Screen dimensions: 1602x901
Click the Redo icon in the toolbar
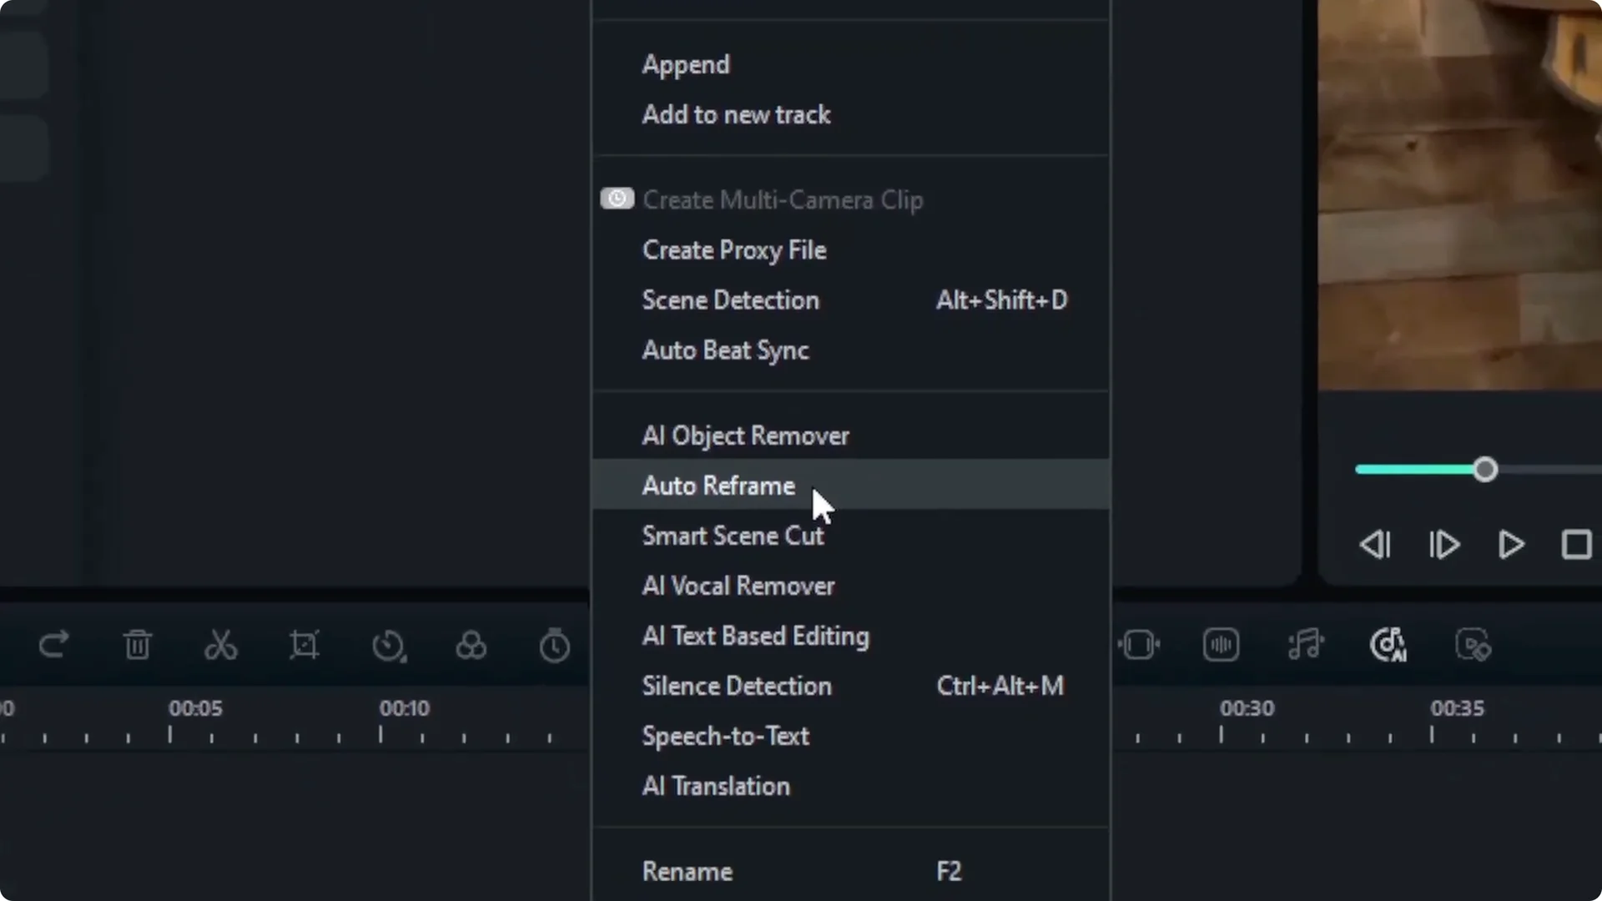[x=53, y=645]
